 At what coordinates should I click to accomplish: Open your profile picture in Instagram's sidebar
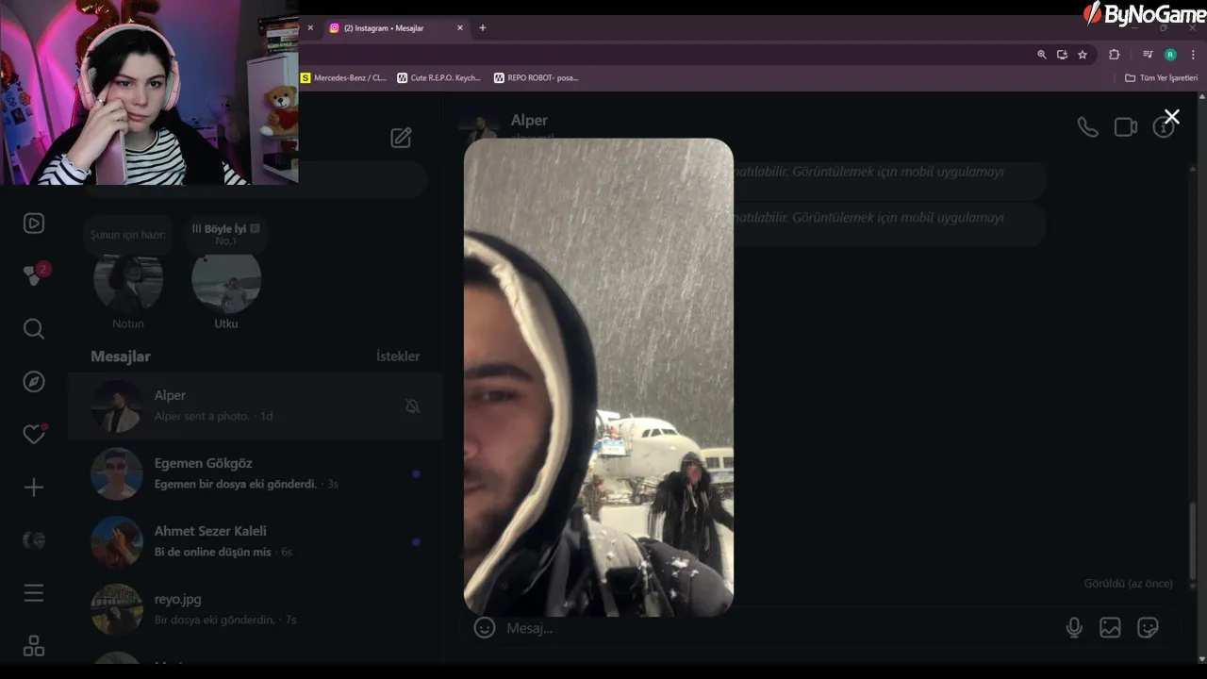34,540
